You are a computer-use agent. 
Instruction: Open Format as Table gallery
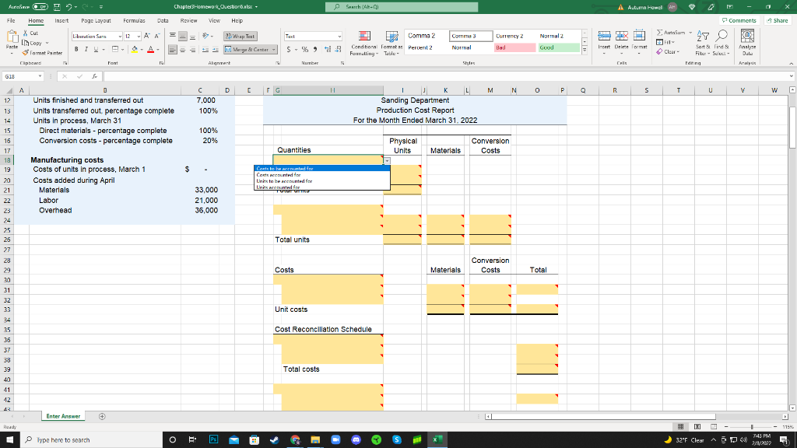[391, 43]
